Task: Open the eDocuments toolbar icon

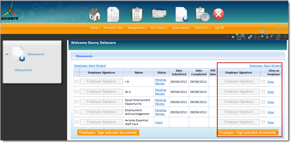Action: [181, 15]
